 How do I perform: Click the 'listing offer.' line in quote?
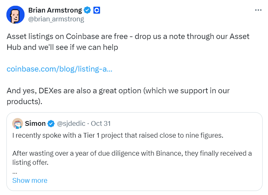(x=30, y=163)
